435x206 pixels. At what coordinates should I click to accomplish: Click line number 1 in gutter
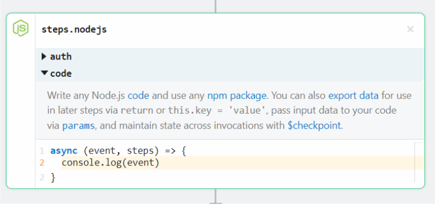point(42,151)
